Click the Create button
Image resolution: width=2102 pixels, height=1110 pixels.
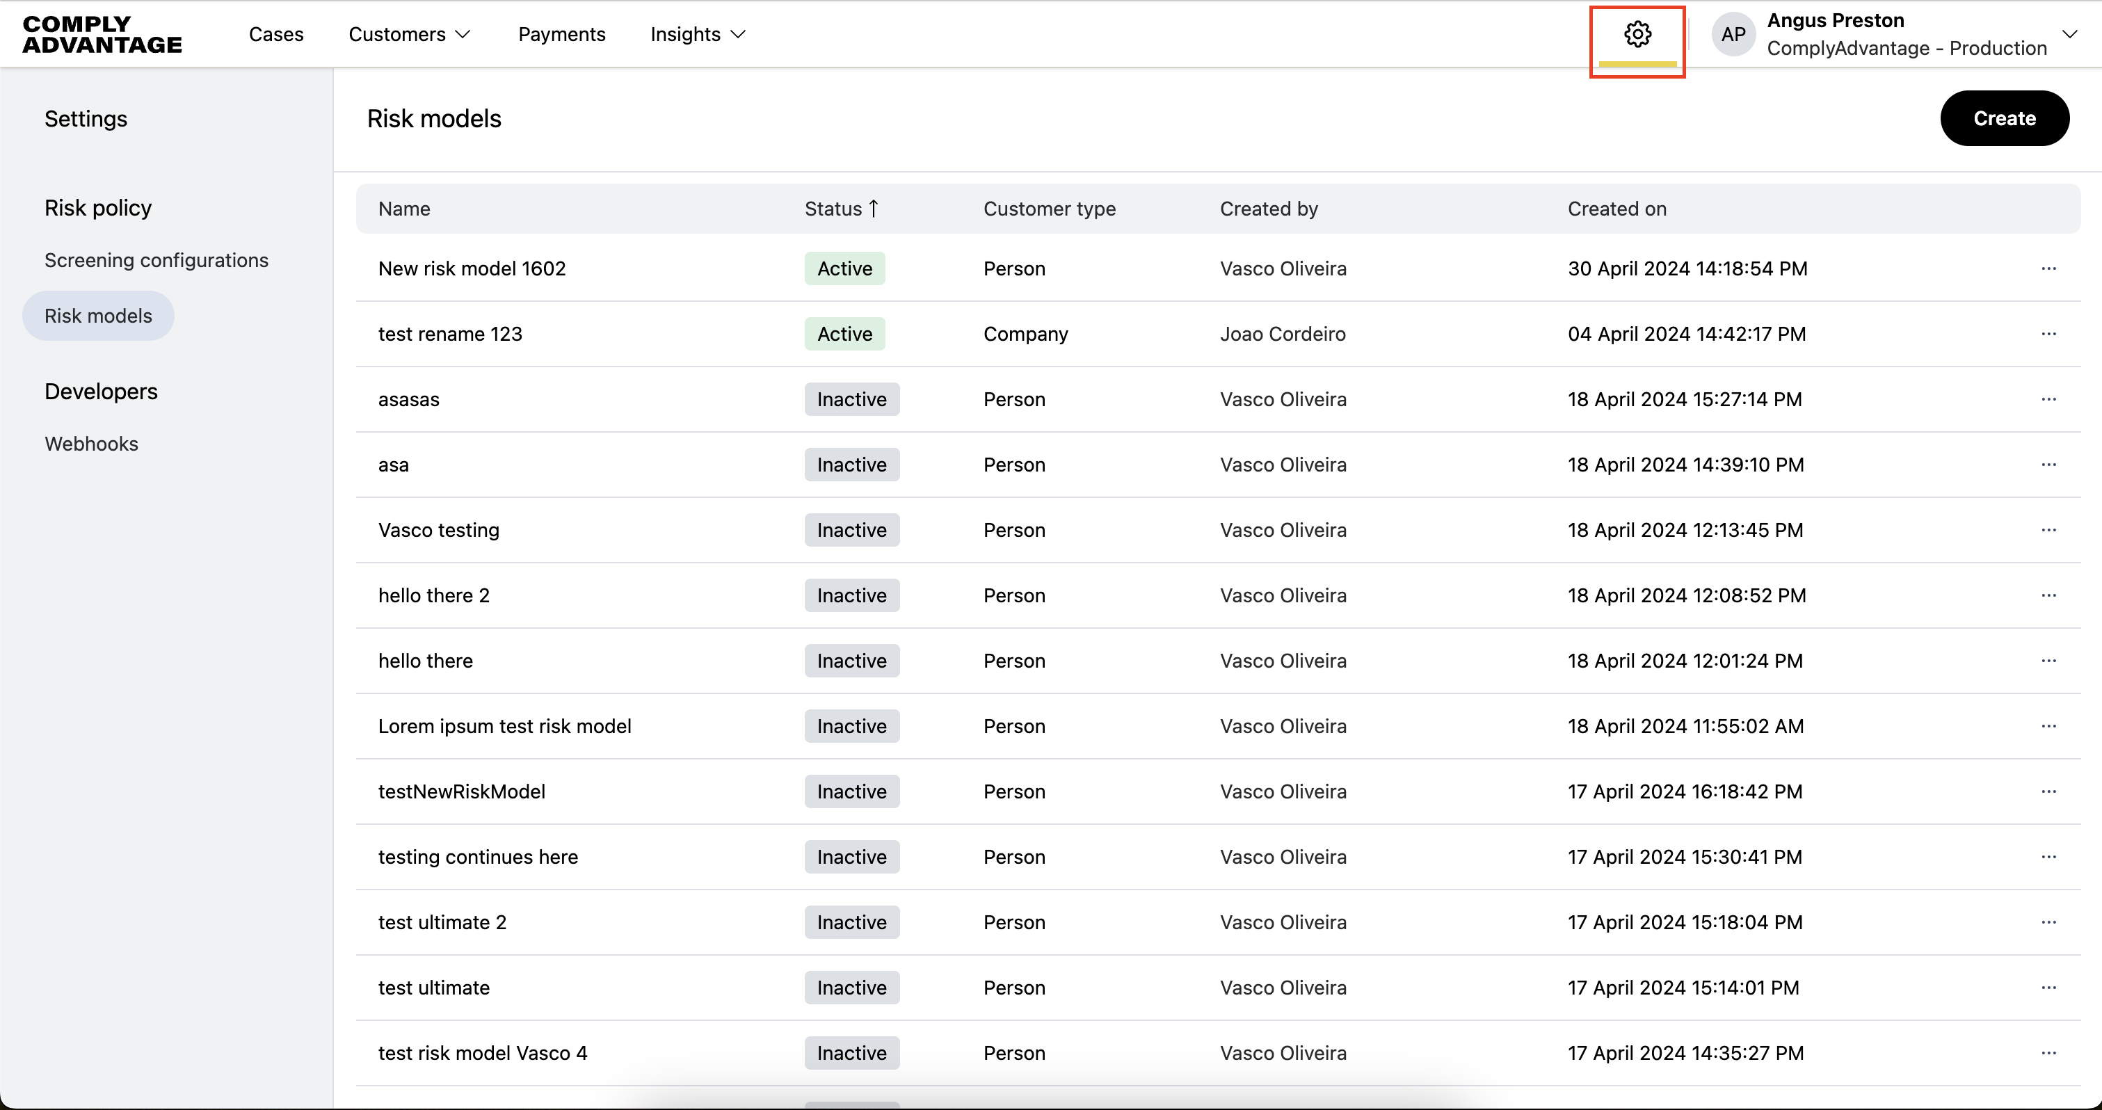2004,118
